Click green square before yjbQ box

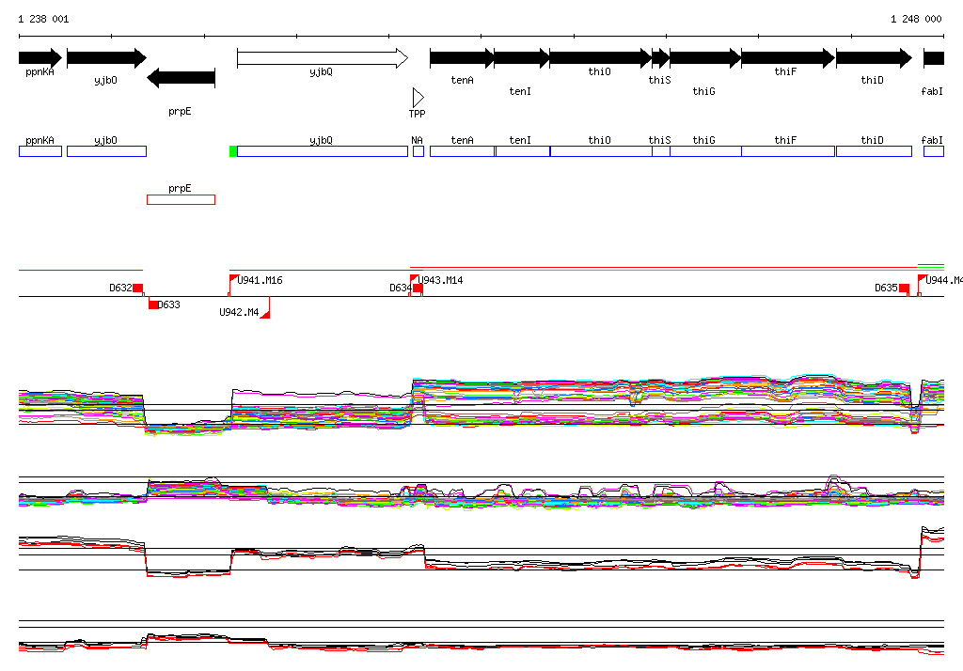(x=233, y=151)
